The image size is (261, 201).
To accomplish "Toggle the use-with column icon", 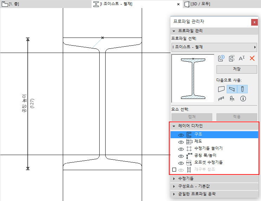I will tap(242, 89).
